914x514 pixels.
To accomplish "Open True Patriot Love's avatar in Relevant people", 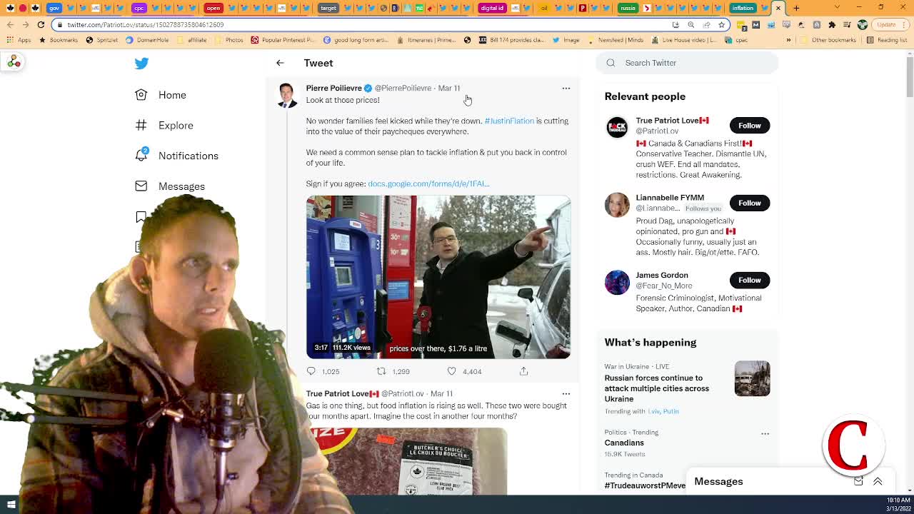I will tap(617, 127).
